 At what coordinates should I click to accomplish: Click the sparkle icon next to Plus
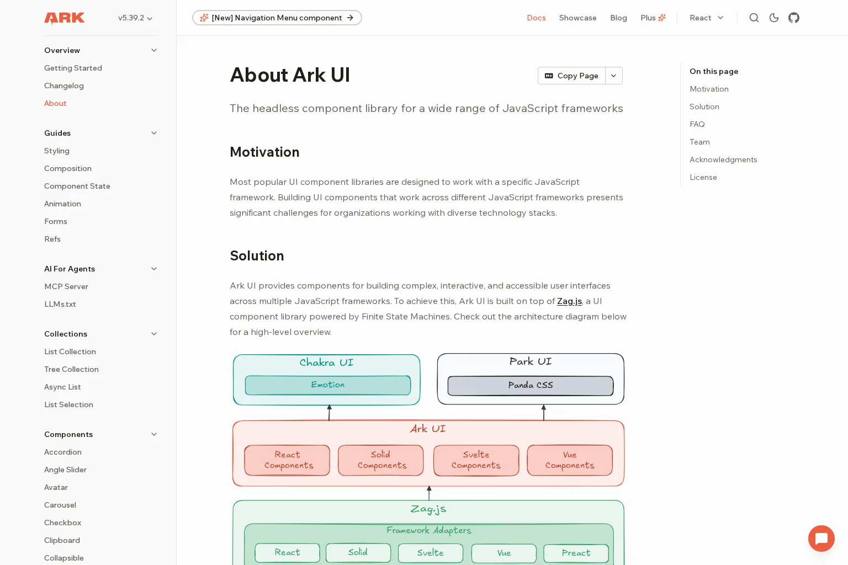[x=662, y=18]
